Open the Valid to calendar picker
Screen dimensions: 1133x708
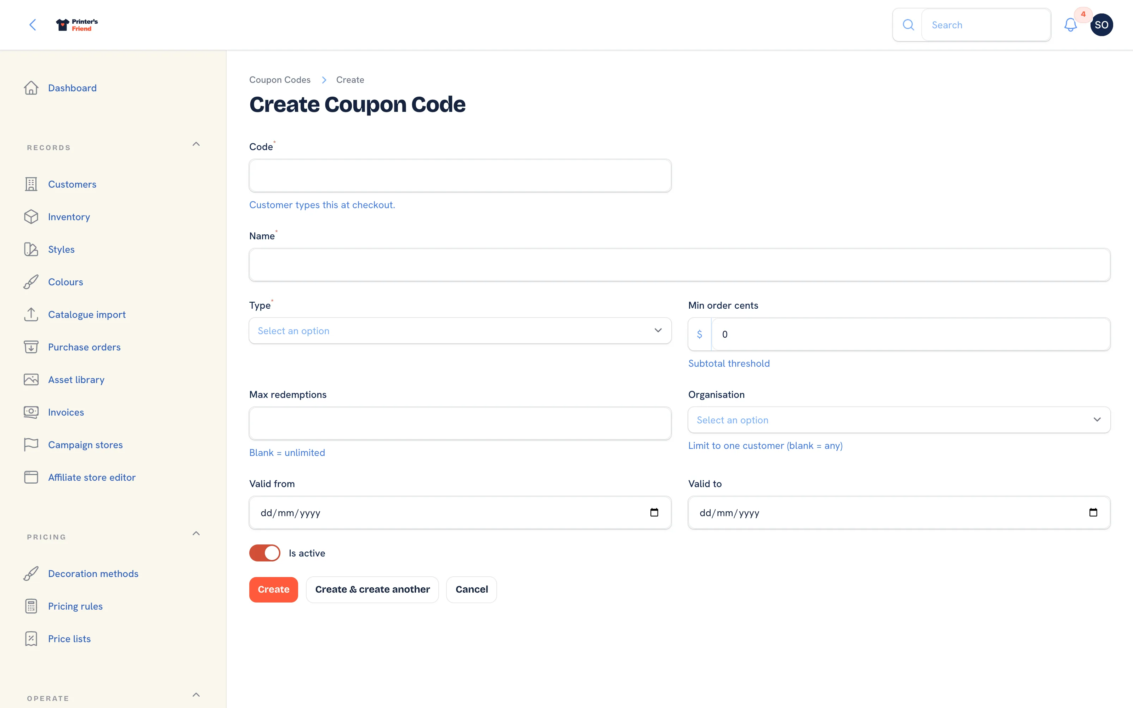[x=1093, y=512]
